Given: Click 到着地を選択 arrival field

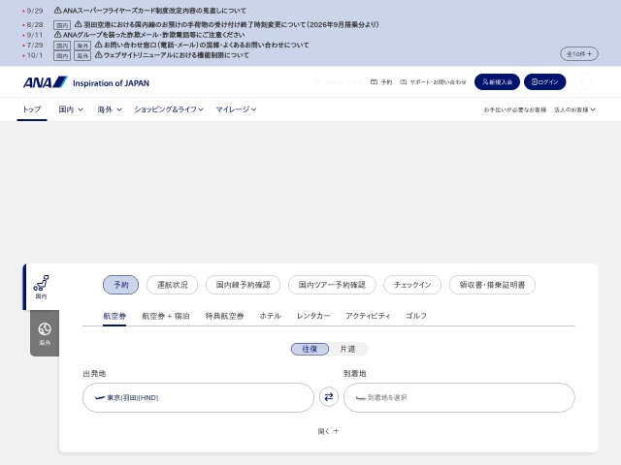Looking at the screenshot, I should tap(459, 397).
